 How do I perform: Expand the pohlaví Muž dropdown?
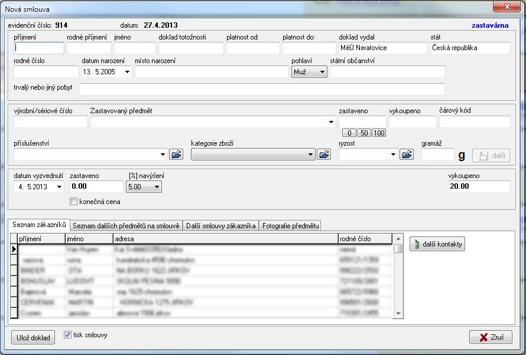(309, 71)
